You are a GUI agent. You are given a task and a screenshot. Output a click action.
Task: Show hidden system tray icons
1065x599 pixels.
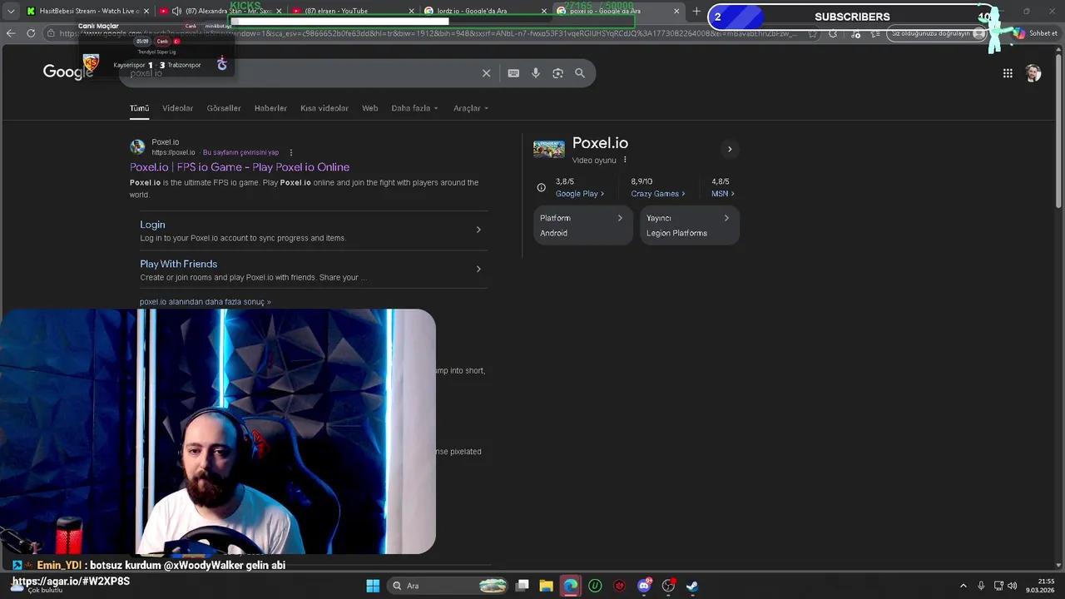click(963, 586)
